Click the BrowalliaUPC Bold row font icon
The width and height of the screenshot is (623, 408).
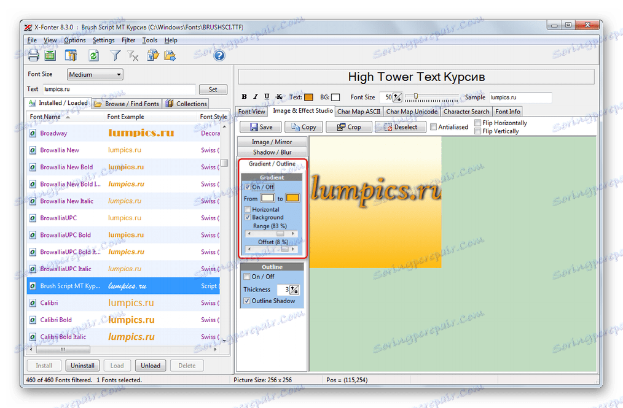click(33, 236)
